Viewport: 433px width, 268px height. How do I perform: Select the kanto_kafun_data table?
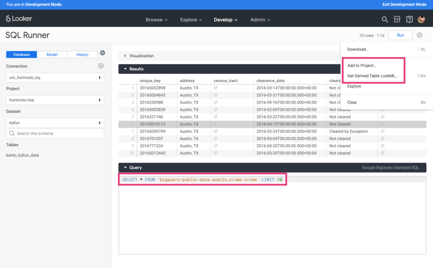point(23,155)
